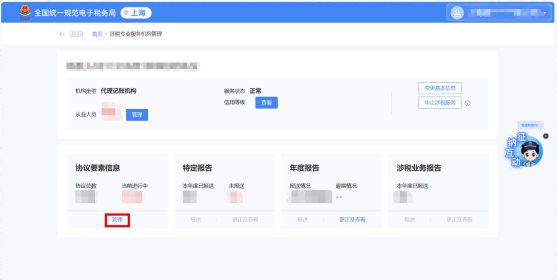Open 更正及查看 under 年度报告 card
557x280 pixels.
pyautogui.click(x=352, y=220)
